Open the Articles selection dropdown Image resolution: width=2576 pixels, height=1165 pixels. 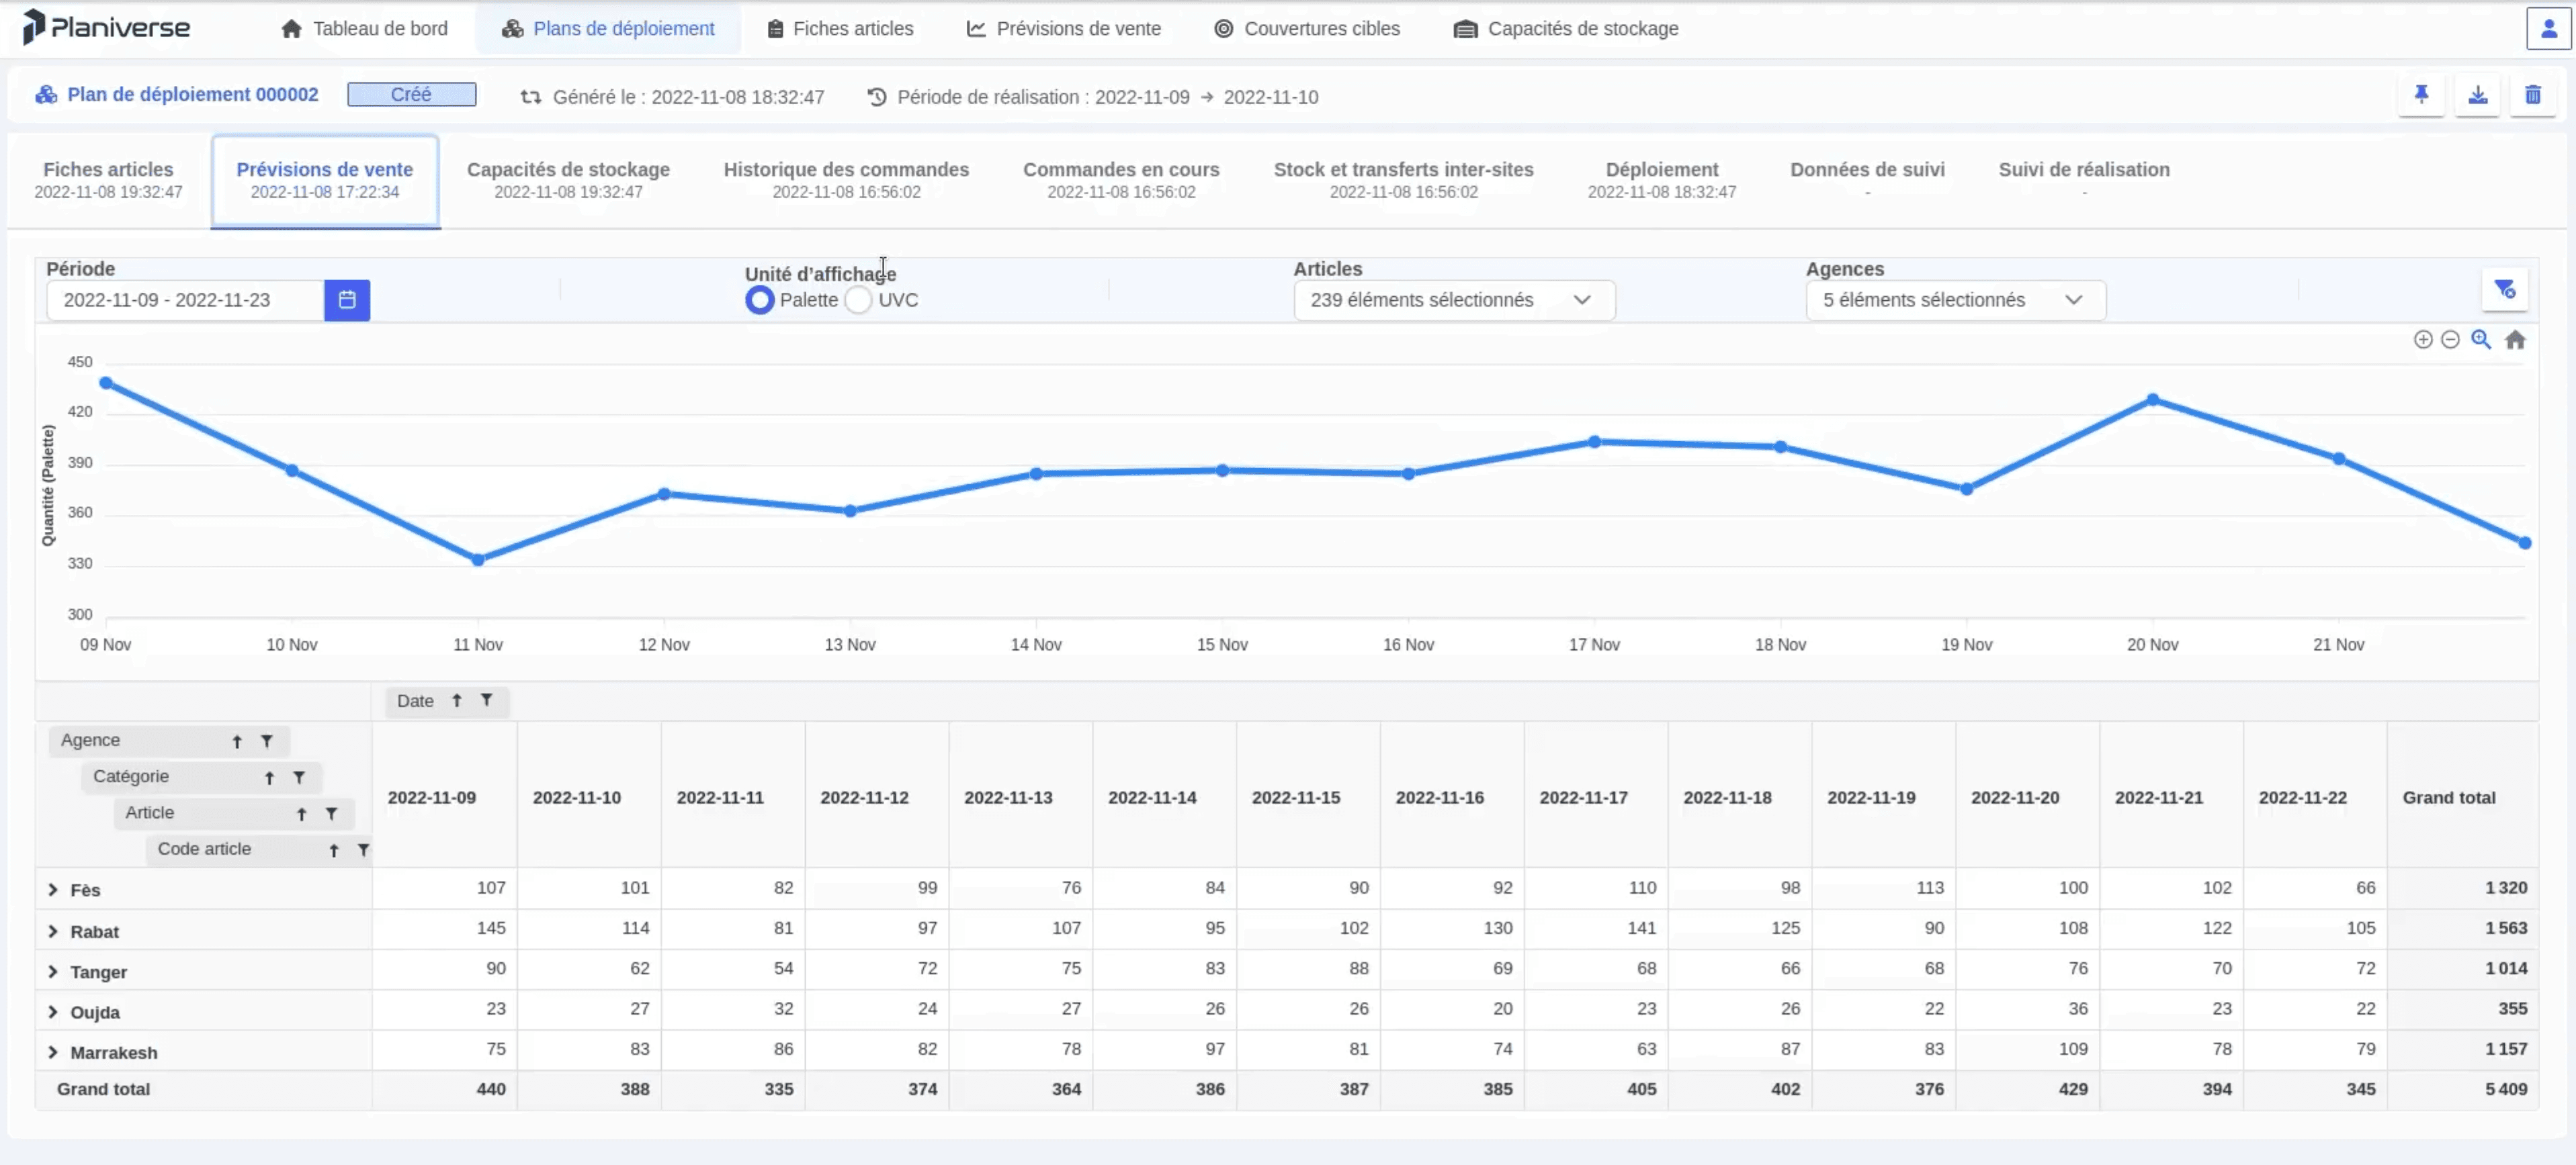tap(1452, 299)
